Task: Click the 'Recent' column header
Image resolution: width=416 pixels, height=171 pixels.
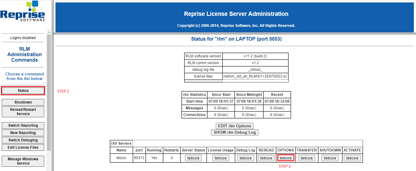Action: (277, 95)
